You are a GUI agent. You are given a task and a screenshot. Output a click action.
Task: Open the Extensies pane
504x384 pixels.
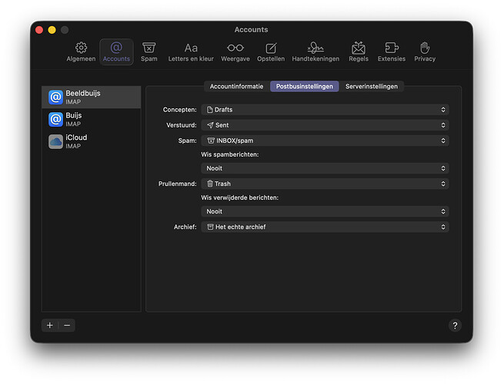click(391, 51)
